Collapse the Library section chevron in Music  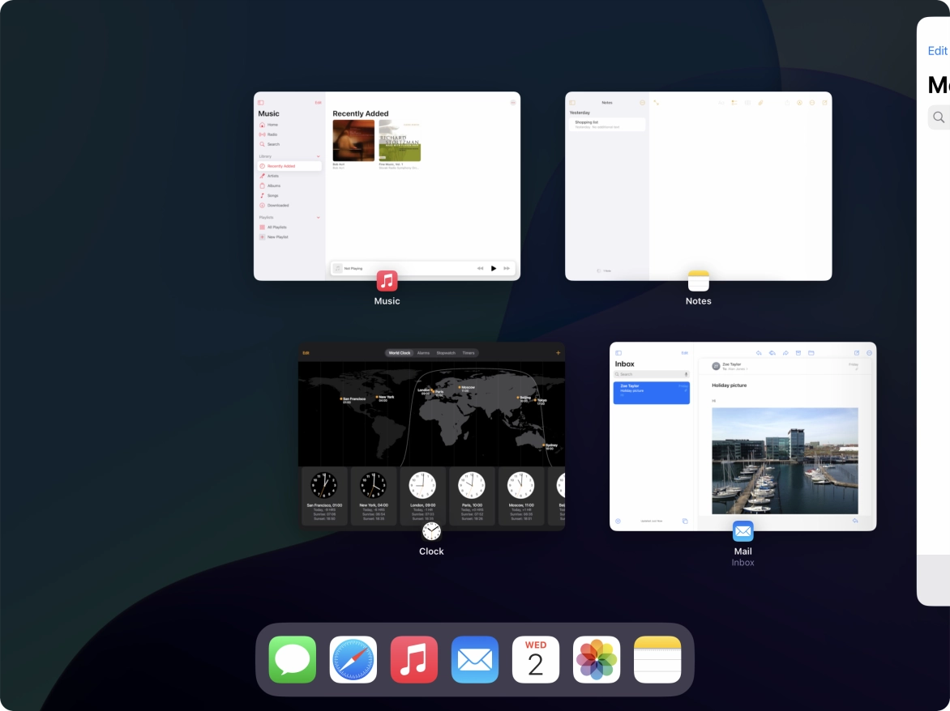click(x=318, y=156)
